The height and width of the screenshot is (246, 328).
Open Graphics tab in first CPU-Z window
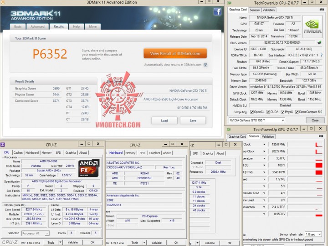pos(71,153)
